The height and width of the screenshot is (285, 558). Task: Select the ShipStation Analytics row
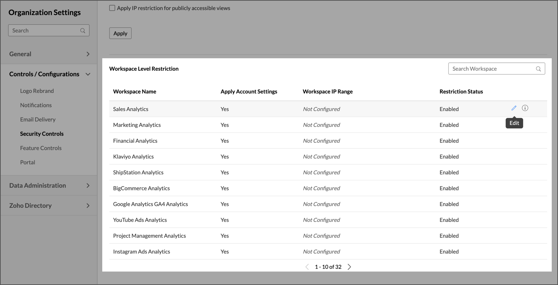pyautogui.click(x=328, y=172)
